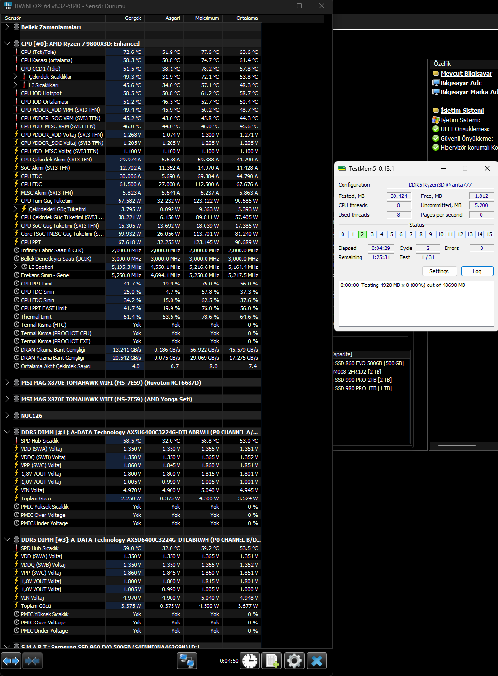
Task: Click the Asgari column header
Action: pos(164,18)
